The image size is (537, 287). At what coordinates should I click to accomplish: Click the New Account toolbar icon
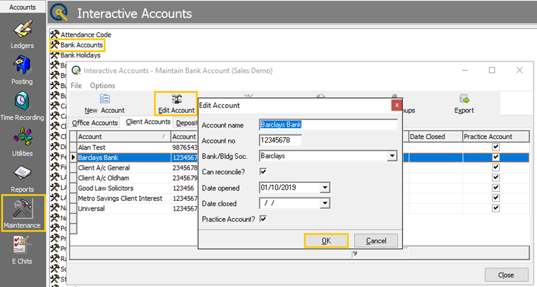click(x=105, y=99)
